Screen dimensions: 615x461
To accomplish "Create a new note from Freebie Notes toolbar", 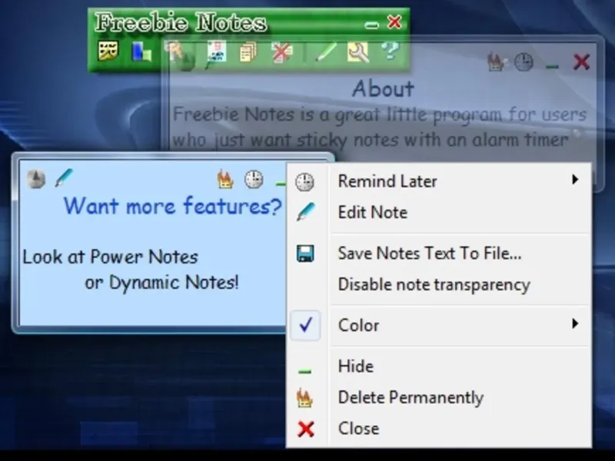I will coord(108,51).
